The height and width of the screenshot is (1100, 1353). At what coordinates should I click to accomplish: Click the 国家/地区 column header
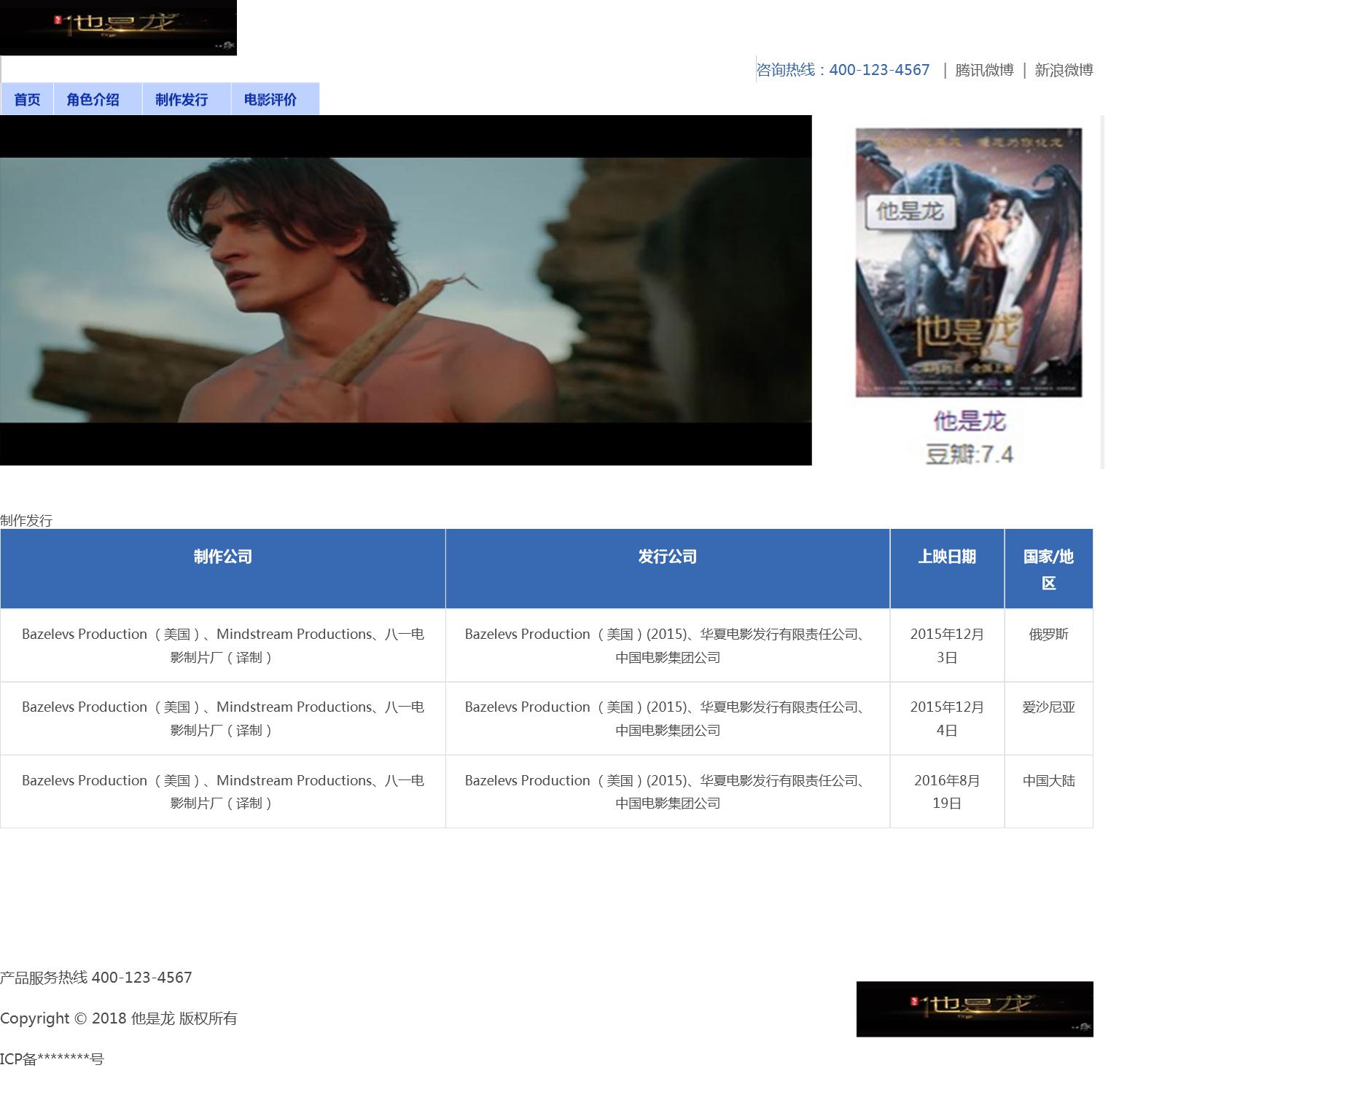[x=1048, y=569]
